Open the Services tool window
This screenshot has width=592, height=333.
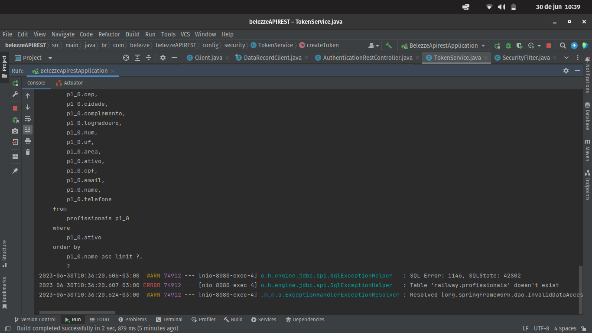coord(263,320)
